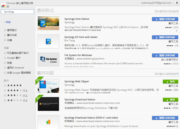
Task: Select the two stars 以上 rating filter
Action: (5, 100)
